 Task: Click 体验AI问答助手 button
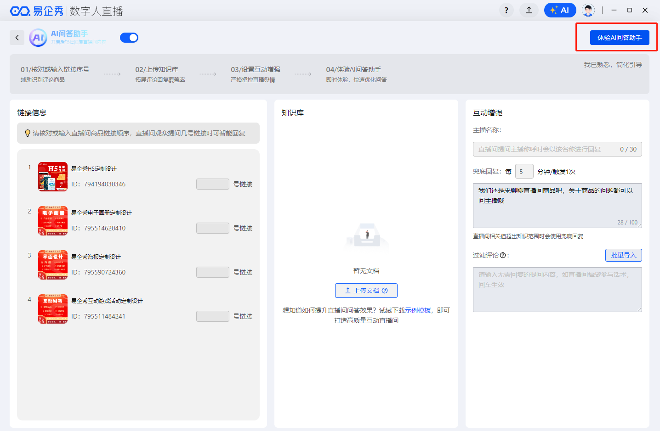620,38
